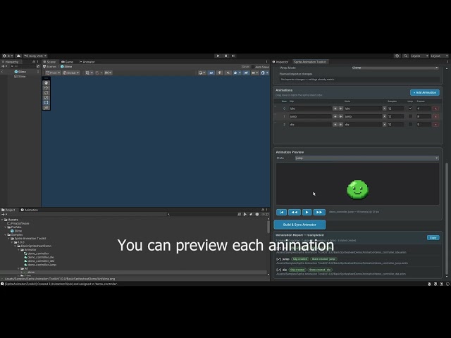Open the scene camera settings dropdown
Image resolution: width=451 pixels, height=338 pixels.
click(x=255, y=73)
